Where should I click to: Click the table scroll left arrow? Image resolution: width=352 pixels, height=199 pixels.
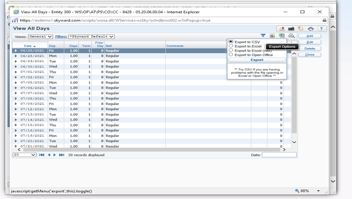pos(19,150)
